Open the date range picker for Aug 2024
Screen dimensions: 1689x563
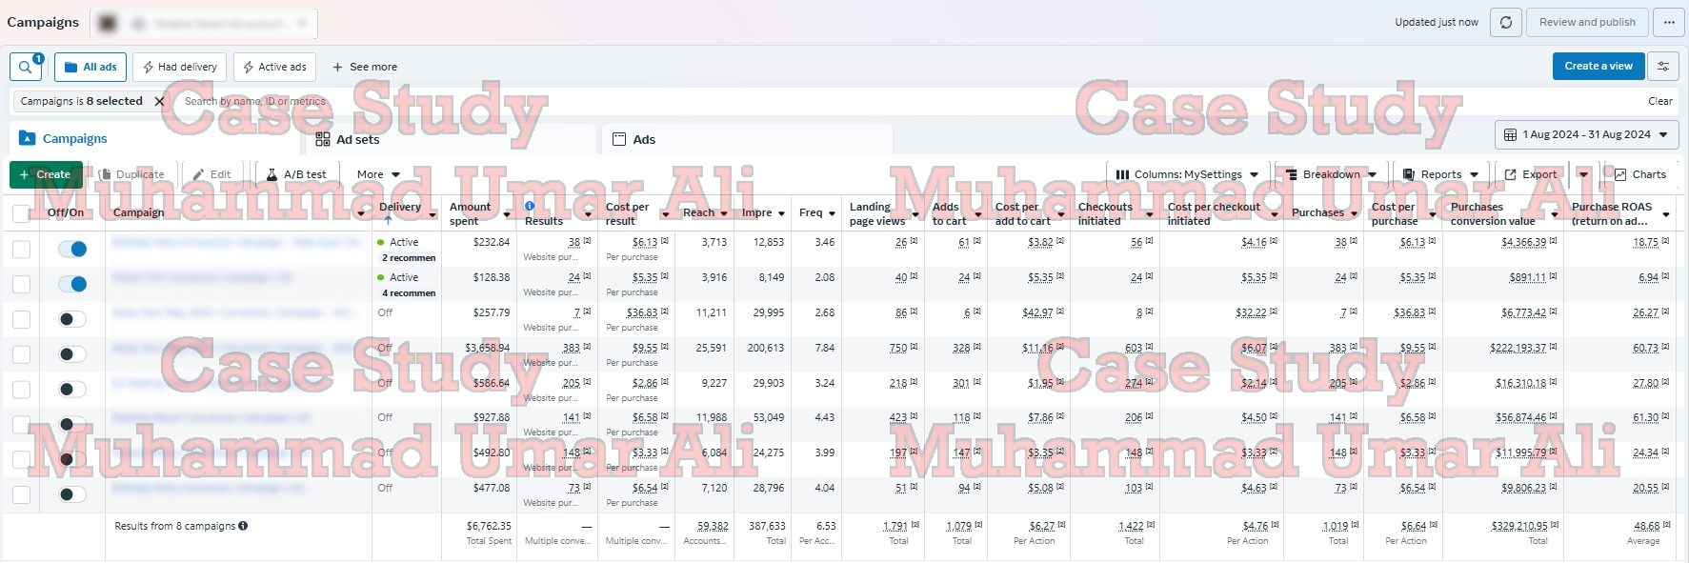click(x=1586, y=134)
